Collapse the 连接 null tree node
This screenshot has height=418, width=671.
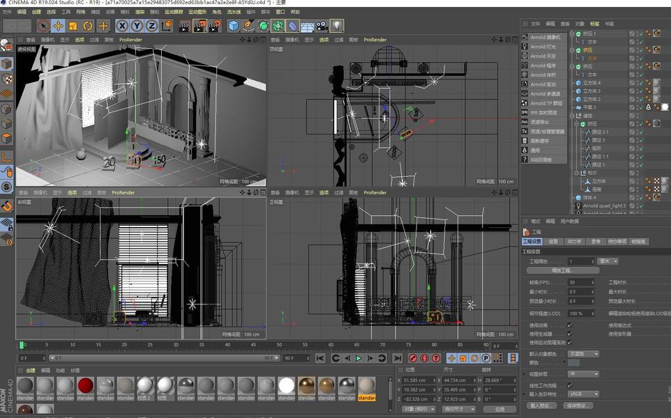(x=572, y=116)
